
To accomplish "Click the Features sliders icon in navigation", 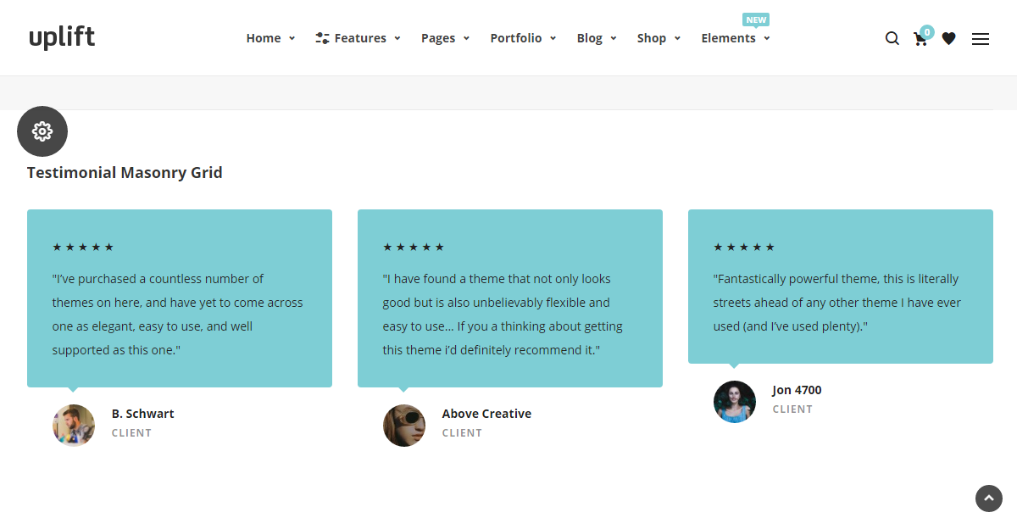I will coord(321,37).
